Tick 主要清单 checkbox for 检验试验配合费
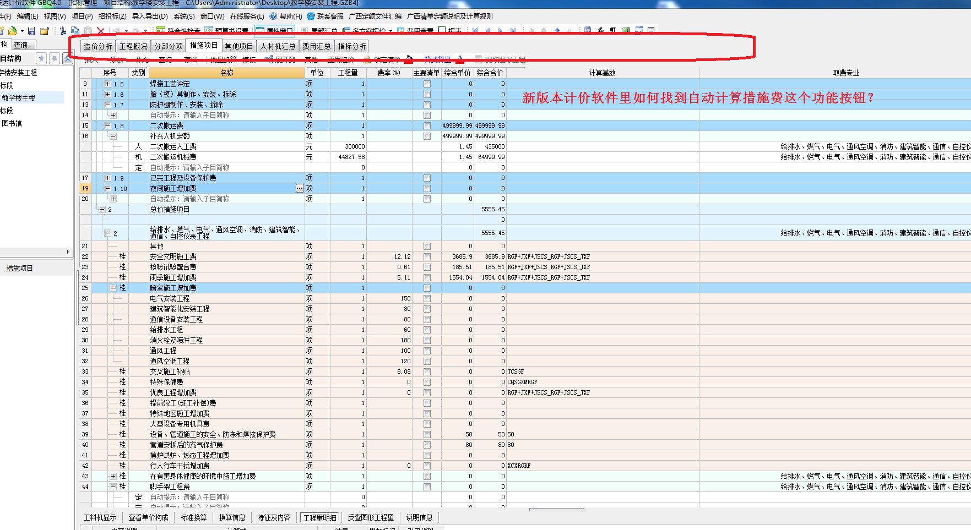 [x=427, y=267]
